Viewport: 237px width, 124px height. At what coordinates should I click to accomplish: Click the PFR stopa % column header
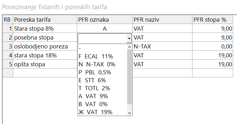[x=213, y=19]
